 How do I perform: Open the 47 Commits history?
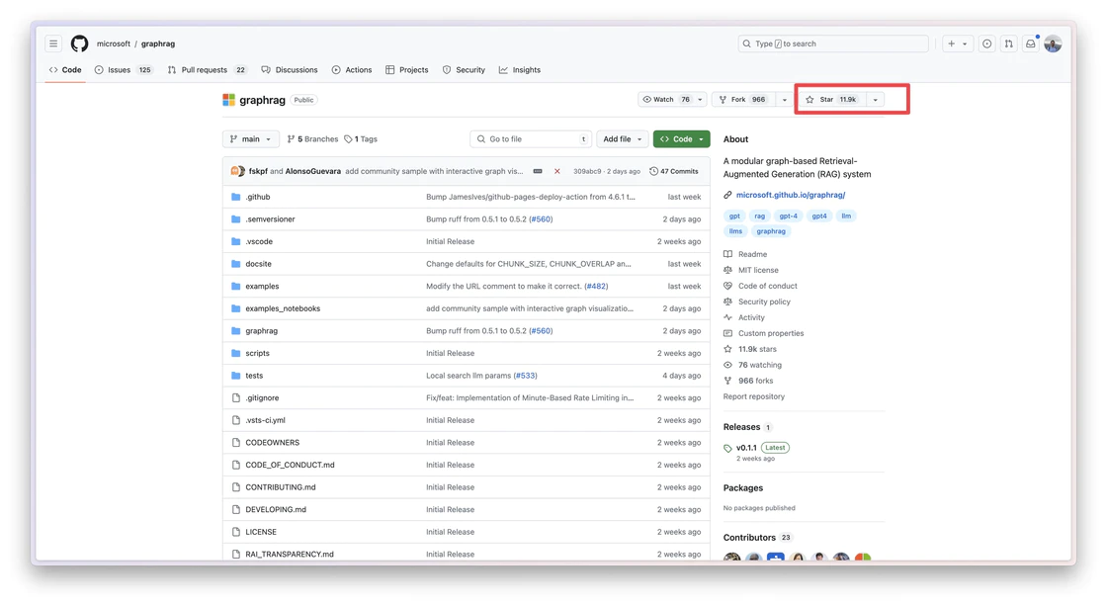[674, 172]
